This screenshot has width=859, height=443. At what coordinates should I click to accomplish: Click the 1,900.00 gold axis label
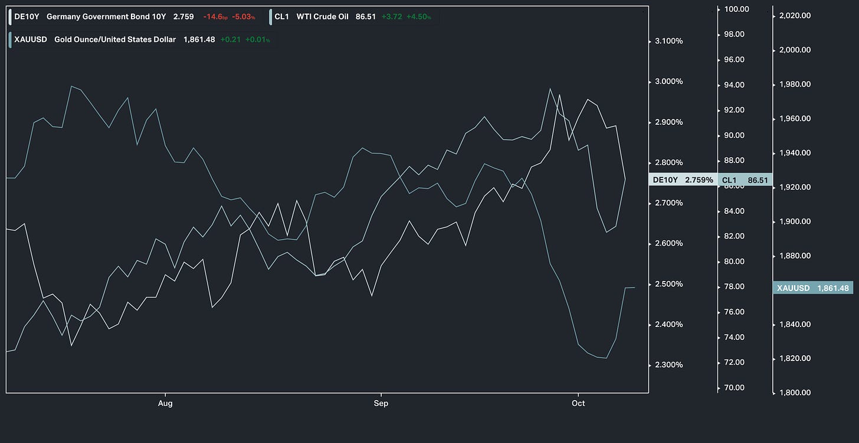(795, 221)
